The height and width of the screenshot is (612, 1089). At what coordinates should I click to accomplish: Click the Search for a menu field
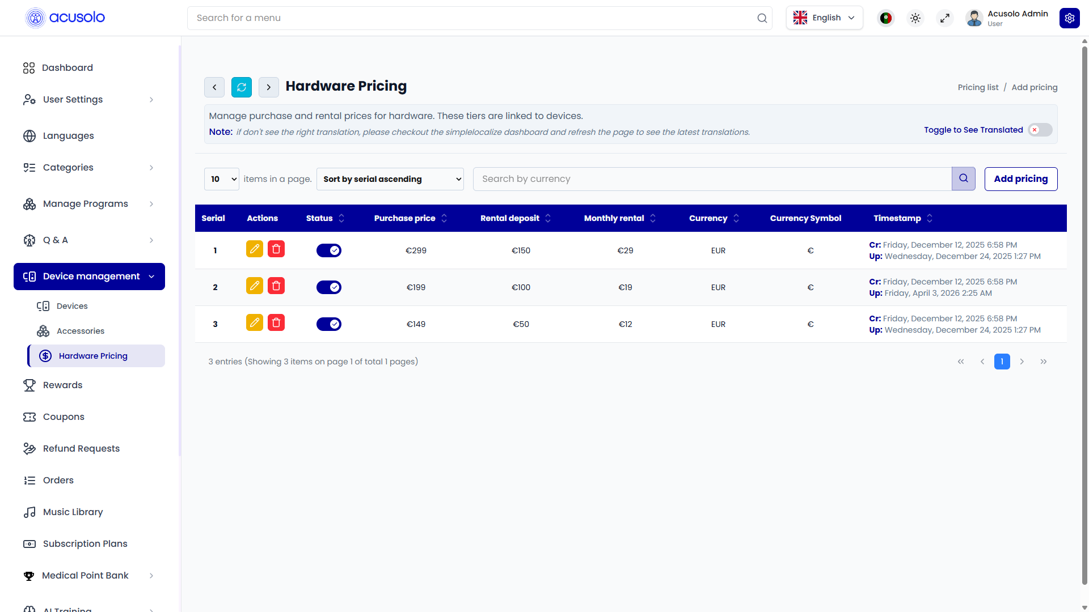click(x=479, y=18)
